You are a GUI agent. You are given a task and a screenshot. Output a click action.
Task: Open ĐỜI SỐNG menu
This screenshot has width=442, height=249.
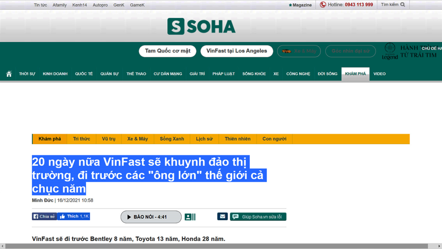point(327,74)
